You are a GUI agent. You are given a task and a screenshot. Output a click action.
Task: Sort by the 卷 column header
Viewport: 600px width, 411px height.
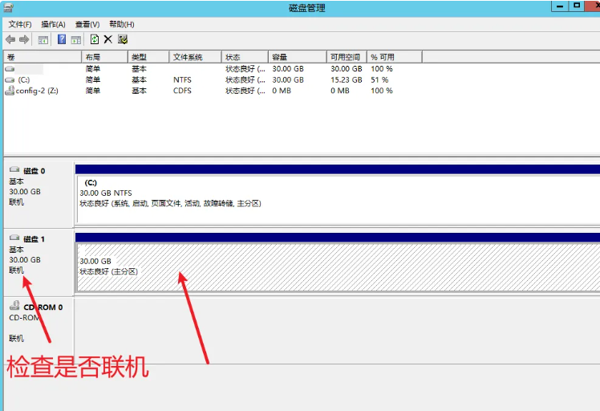pyautogui.click(x=43, y=57)
